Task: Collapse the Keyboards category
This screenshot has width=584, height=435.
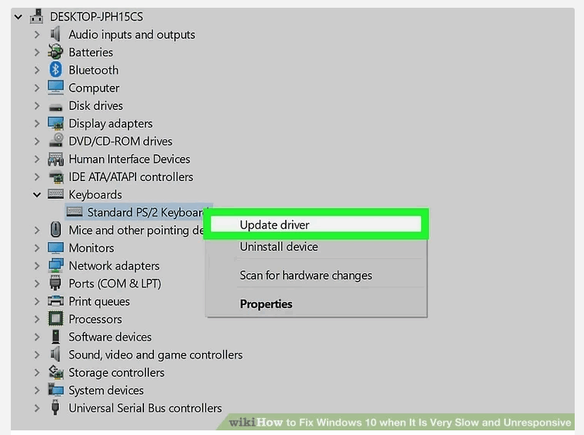Action: pyautogui.click(x=36, y=194)
